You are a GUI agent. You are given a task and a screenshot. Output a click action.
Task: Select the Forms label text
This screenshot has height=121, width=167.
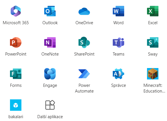point(16,85)
